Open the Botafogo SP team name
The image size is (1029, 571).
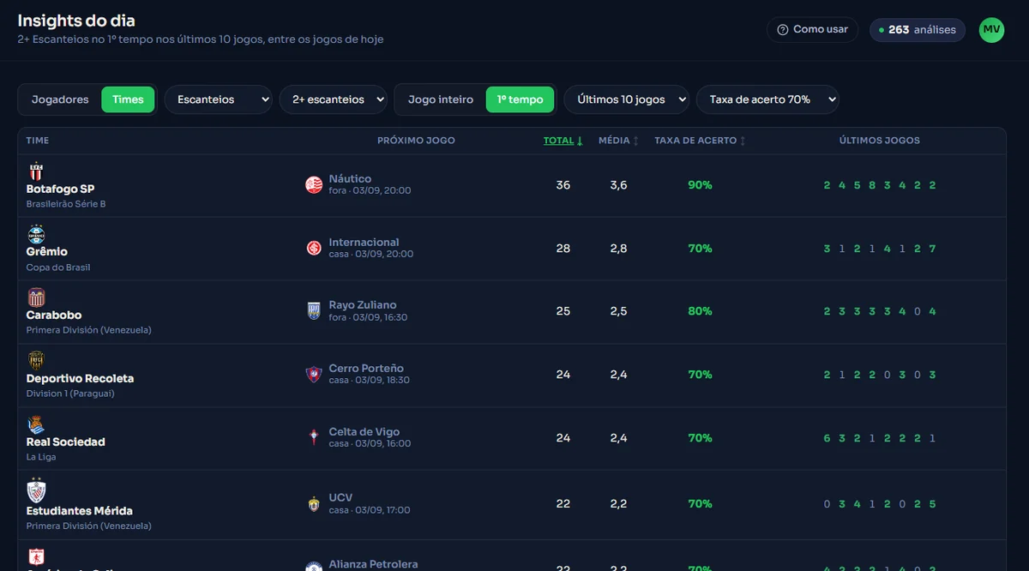pos(60,189)
